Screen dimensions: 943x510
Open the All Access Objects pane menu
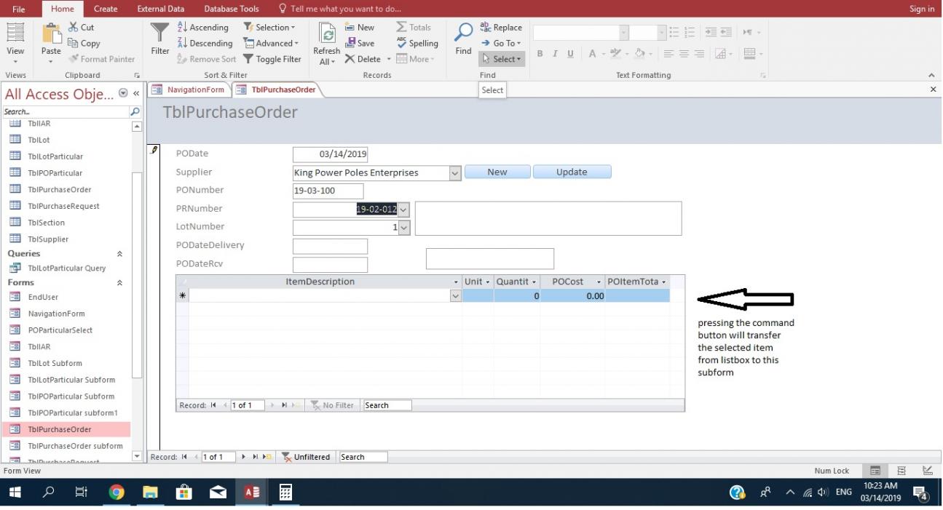(122, 94)
